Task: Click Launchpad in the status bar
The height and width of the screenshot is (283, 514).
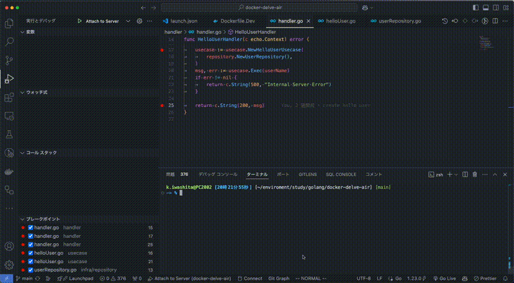Action: [x=81, y=279]
